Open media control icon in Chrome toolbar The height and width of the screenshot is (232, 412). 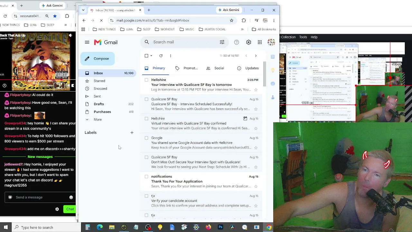point(257,20)
